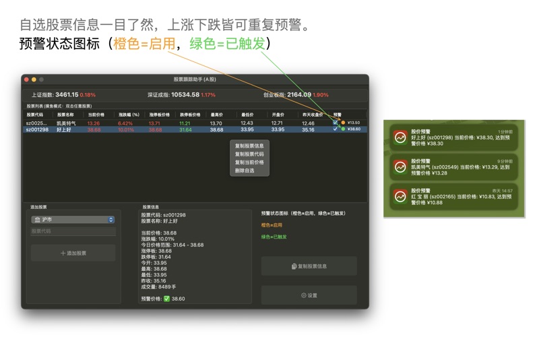Click the limit-down price 31.64 cell in the 好上好 row

[185, 129]
